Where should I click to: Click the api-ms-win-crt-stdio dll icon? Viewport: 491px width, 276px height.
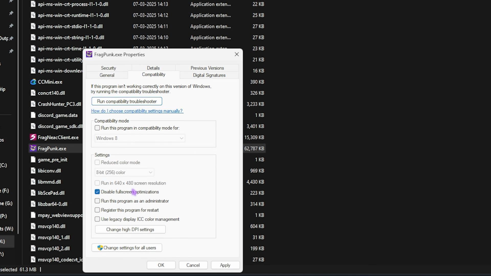33,26
